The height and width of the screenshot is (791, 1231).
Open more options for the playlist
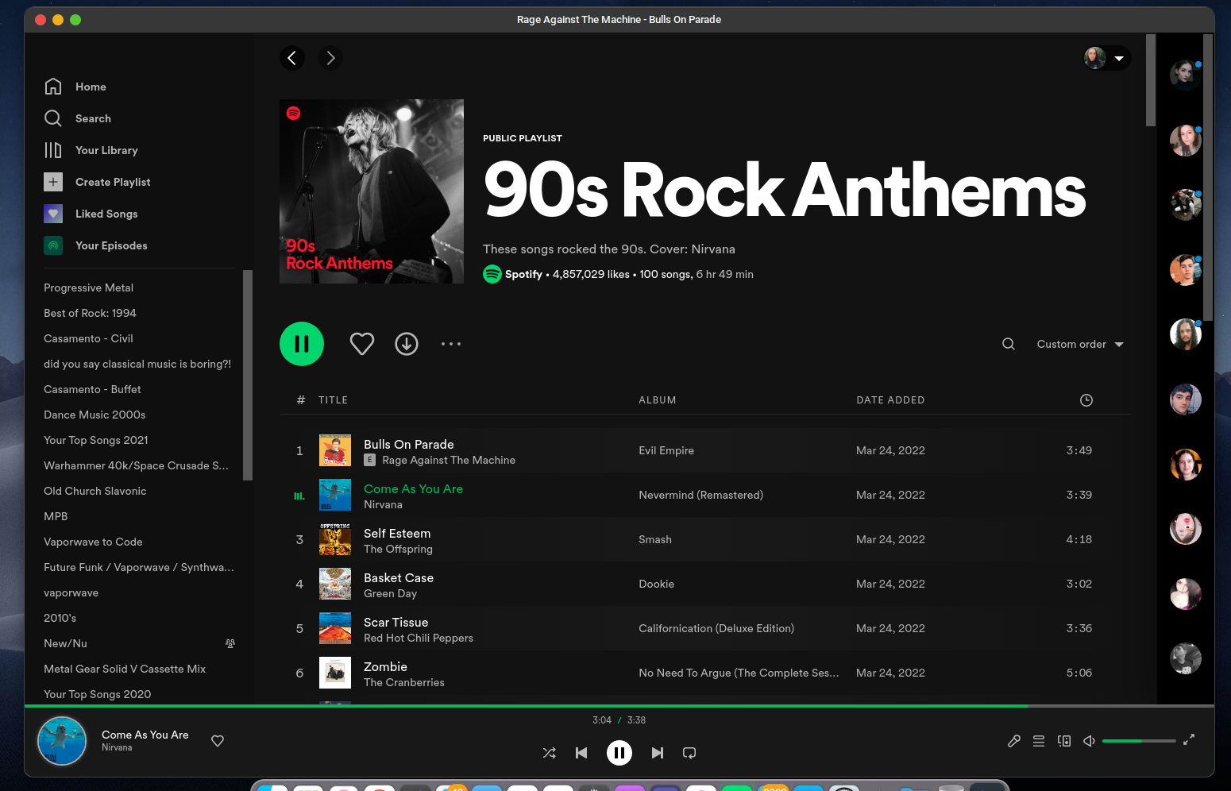tap(451, 344)
